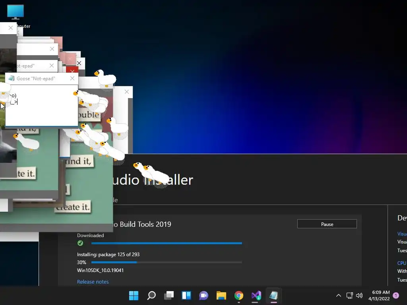This screenshot has height=305, width=407.
Task: Open File Explorer from taskbar
Action: pyautogui.click(x=221, y=295)
